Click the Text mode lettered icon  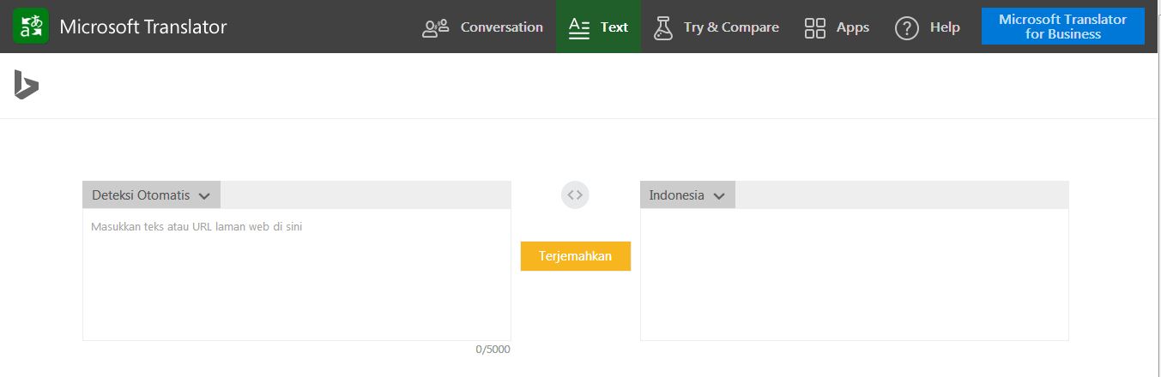coord(580,27)
